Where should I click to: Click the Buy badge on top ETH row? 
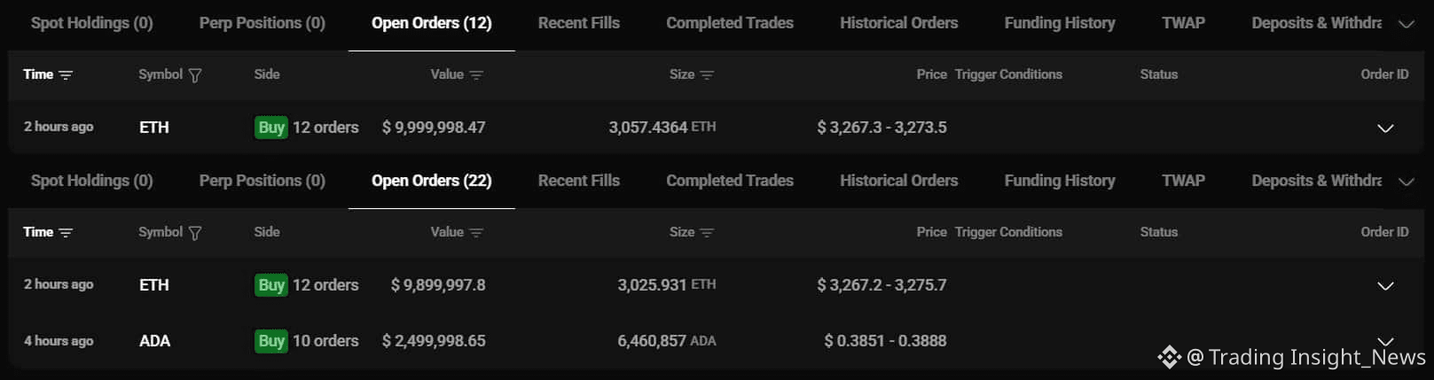(x=271, y=128)
